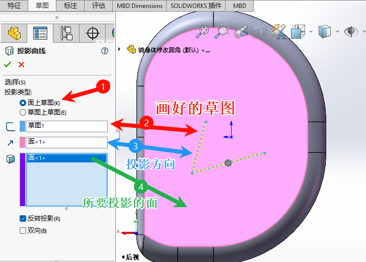Open the SOLIDWORKS 插件 tab
Screen dimensions: 366x262
pyautogui.click(x=196, y=6)
